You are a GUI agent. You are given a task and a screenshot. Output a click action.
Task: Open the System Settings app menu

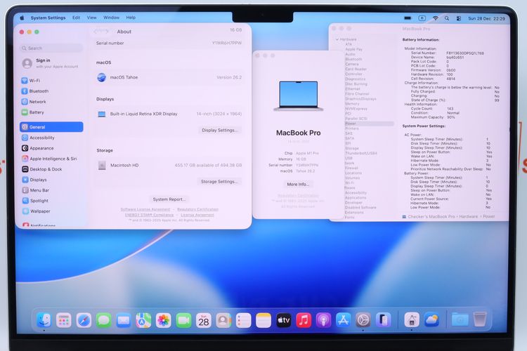pos(48,18)
